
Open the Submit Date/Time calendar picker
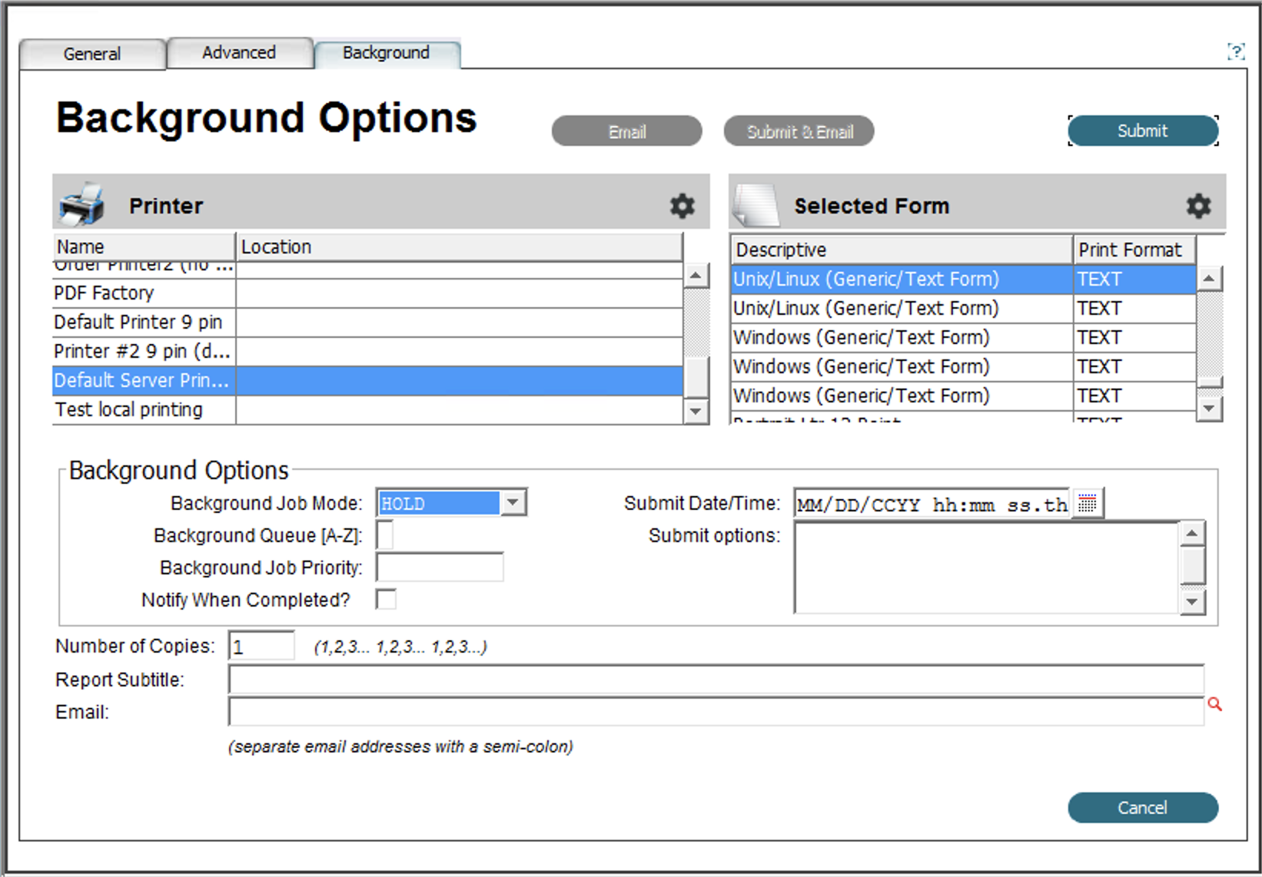(x=1088, y=504)
